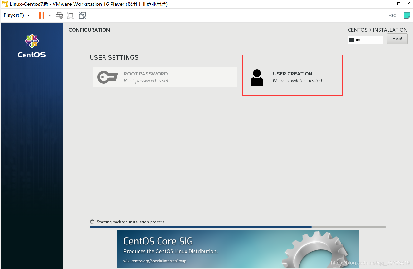Maximize the VMware Player window
413x269 pixels.
(x=399, y=4)
